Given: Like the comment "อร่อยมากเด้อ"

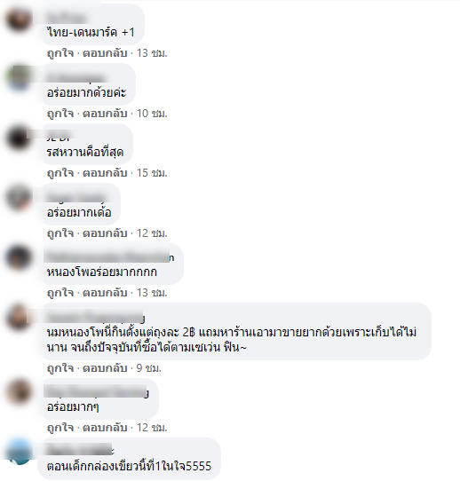Looking at the screenshot, I should tap(60, 233).
